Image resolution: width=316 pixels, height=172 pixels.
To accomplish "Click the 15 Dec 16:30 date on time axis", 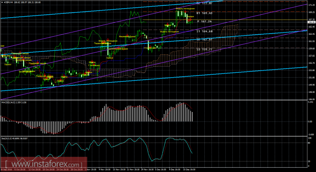I will 189,170.
